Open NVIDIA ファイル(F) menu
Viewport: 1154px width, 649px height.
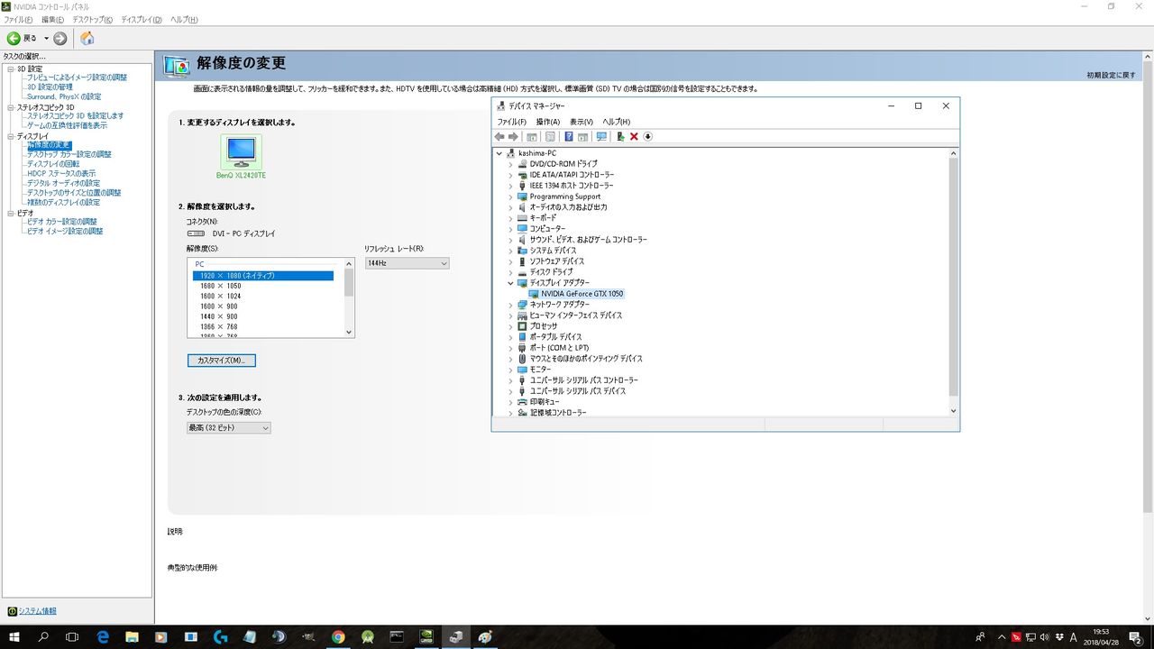point(18,20)
